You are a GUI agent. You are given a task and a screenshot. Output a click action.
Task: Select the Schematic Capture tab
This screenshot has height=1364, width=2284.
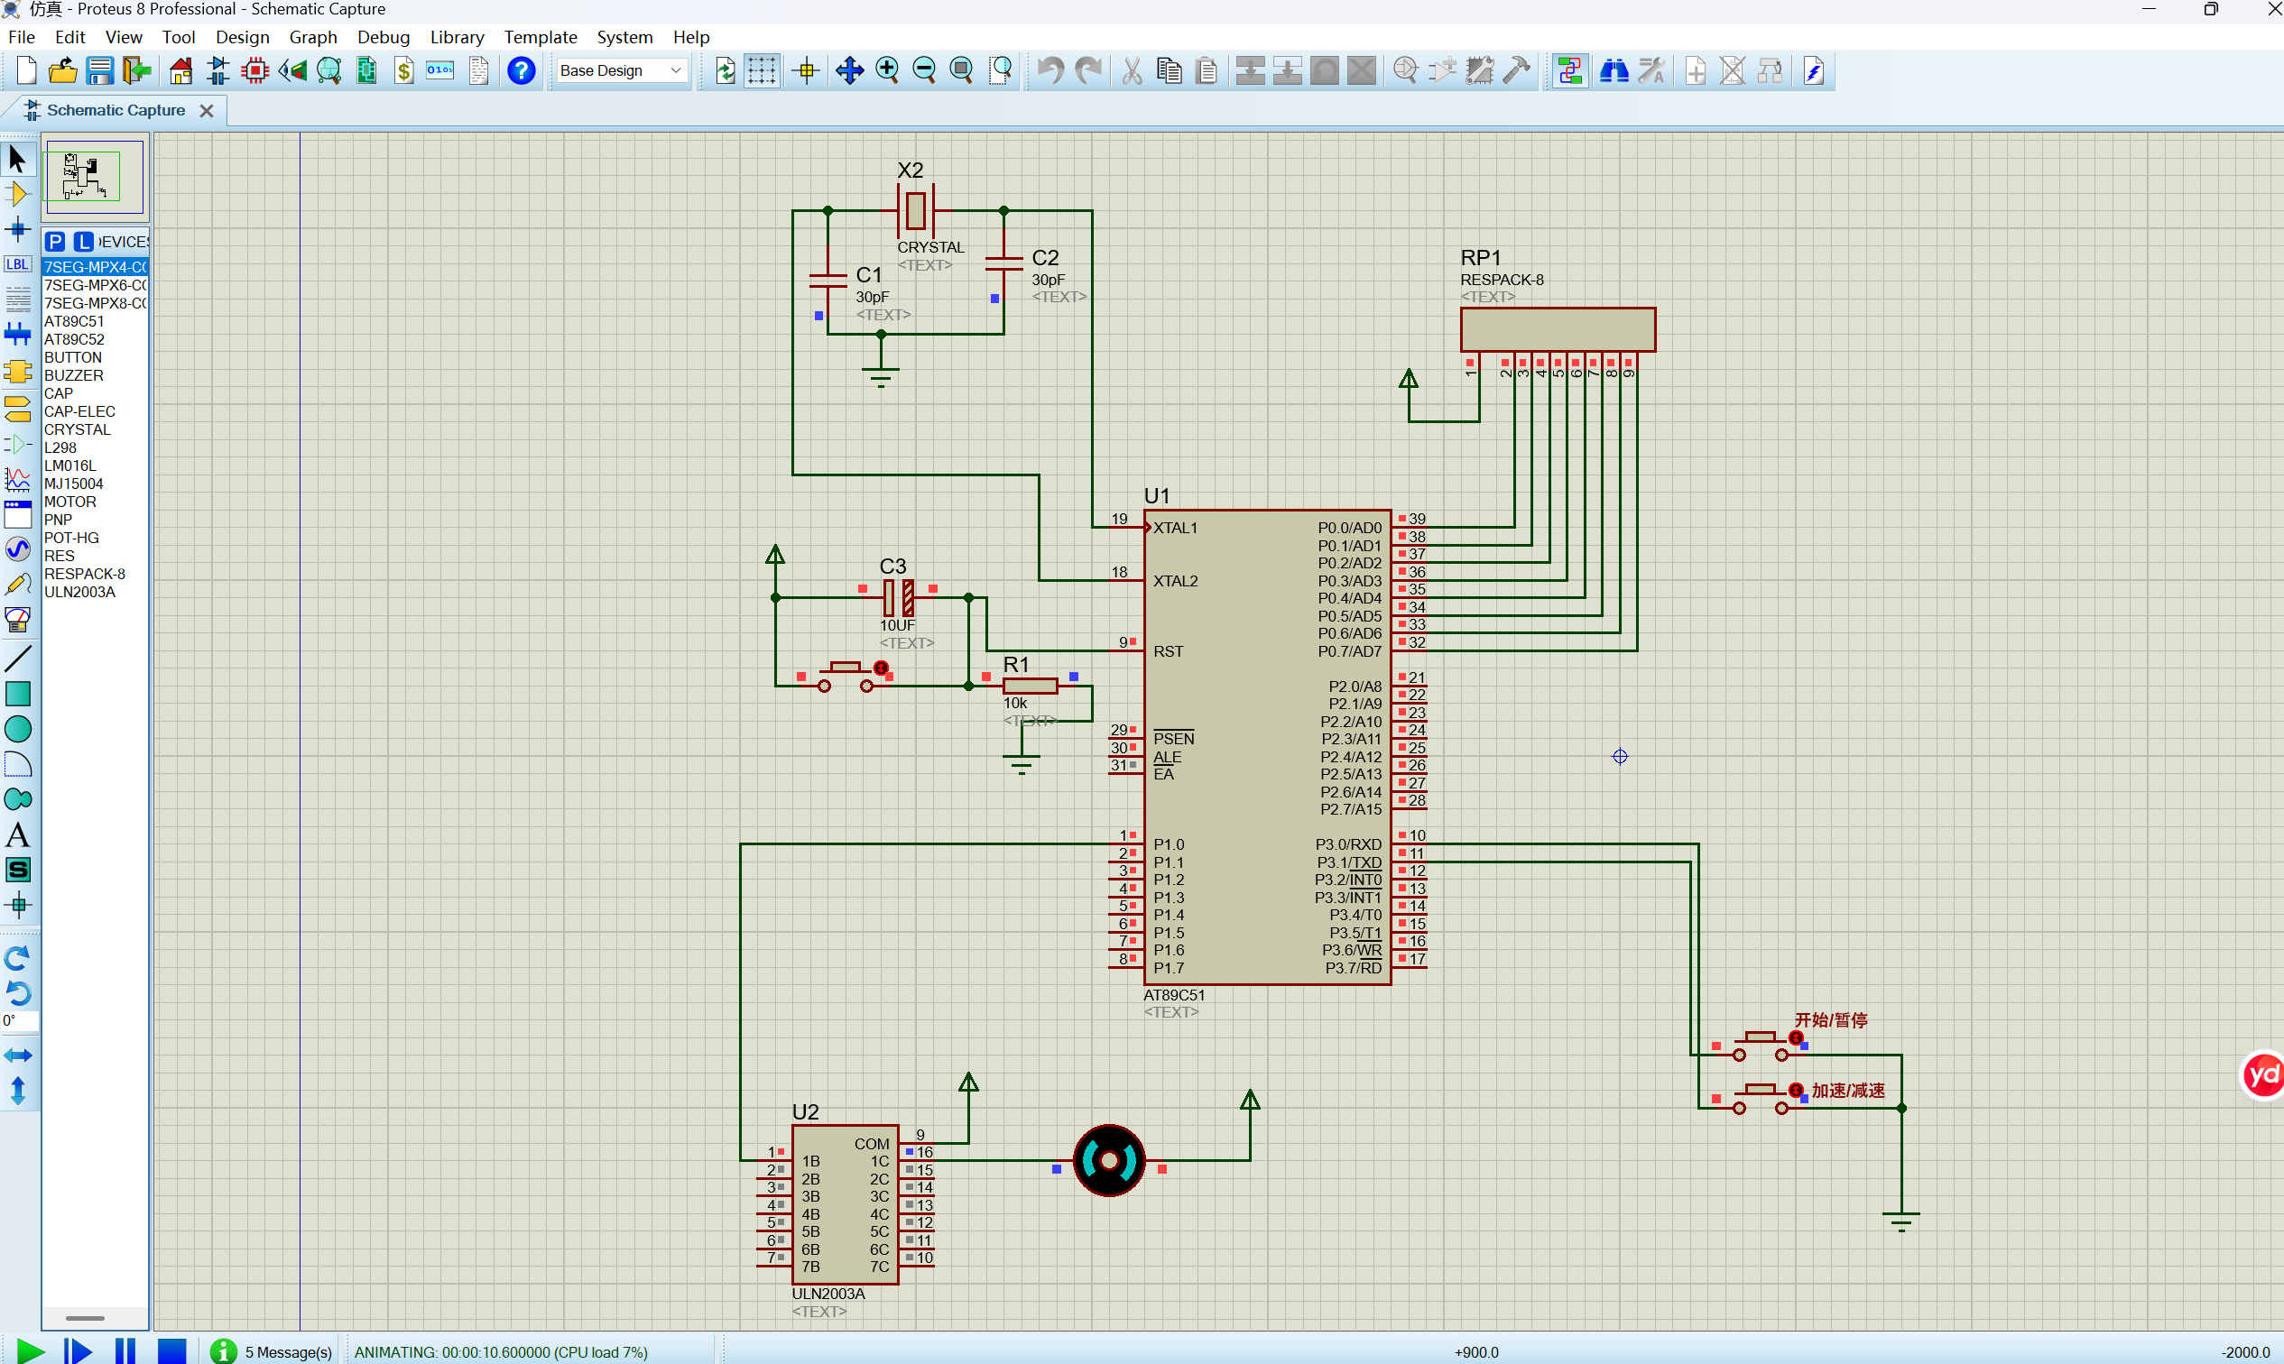[x=116, y=110]
